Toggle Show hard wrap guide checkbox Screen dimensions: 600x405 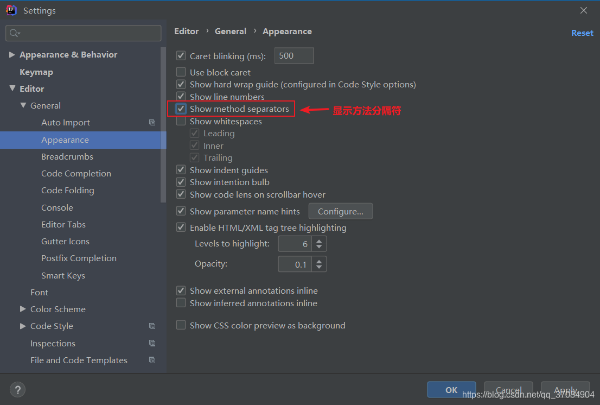[x=181, y=84]
